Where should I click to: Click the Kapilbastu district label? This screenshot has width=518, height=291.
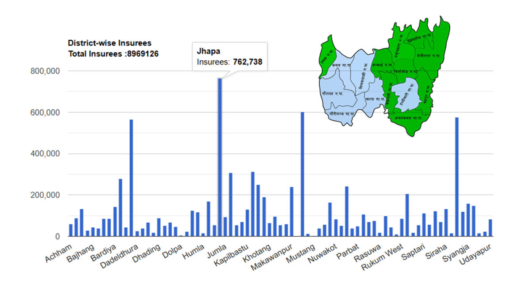[x=229, y=254]
